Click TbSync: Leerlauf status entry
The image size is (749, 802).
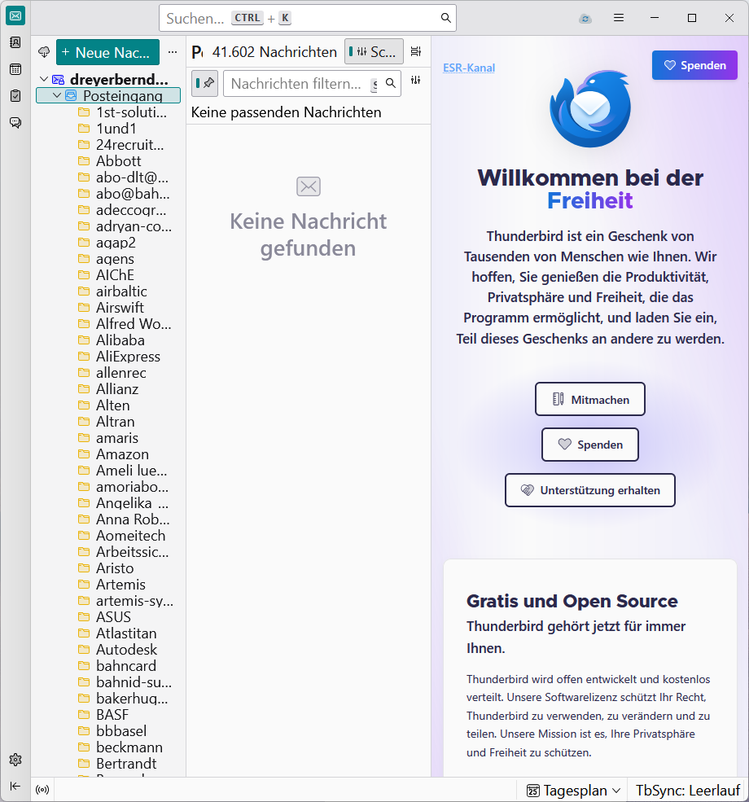point(687,791)
